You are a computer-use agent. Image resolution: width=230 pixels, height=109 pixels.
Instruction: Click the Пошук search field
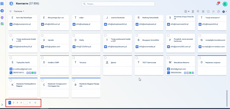tap(118, 4)
